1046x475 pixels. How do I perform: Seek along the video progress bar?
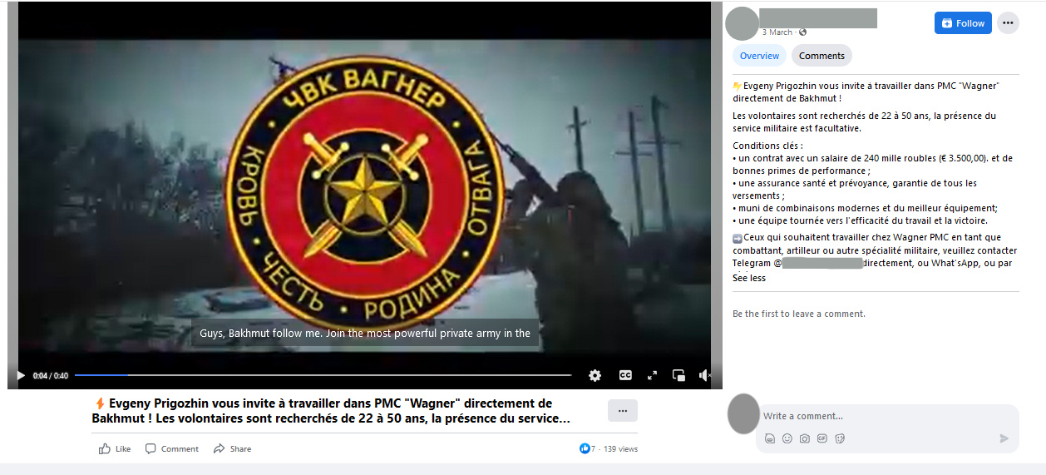point(323,375)
